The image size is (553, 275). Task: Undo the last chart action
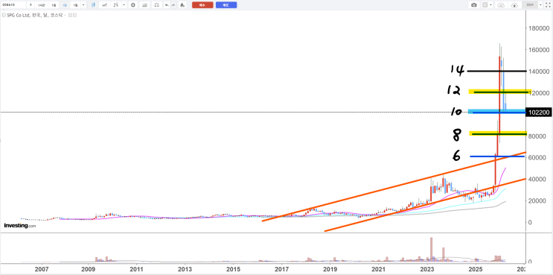coord(167,5)
